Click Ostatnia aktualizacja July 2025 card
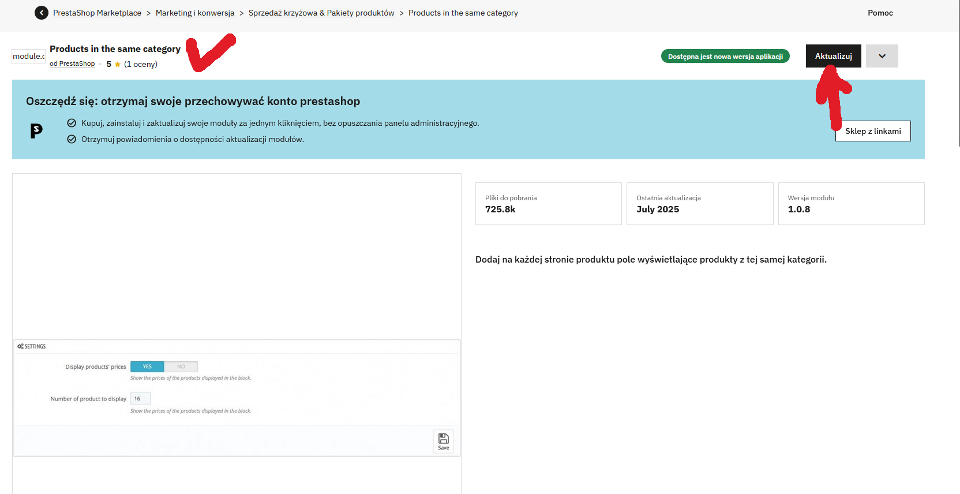The height and width of the screenshot is (494, 960). (x=700, y=204)
